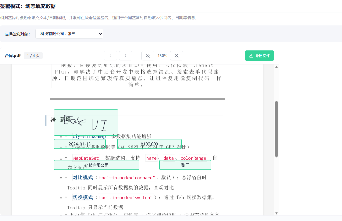Click the ¥100,000 amount fill field

pyautogui.click(x=149, y=144)
